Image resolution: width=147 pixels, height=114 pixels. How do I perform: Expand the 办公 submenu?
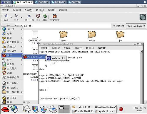click(x=12, y=33)
